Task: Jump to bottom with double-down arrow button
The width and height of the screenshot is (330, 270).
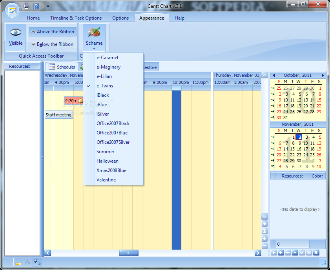Action: pyautogui.click(x=264, y=231)
